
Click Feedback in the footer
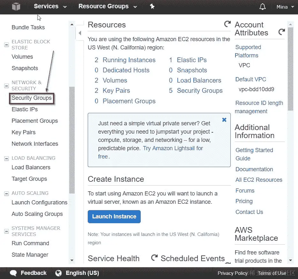tap(34, 273)
